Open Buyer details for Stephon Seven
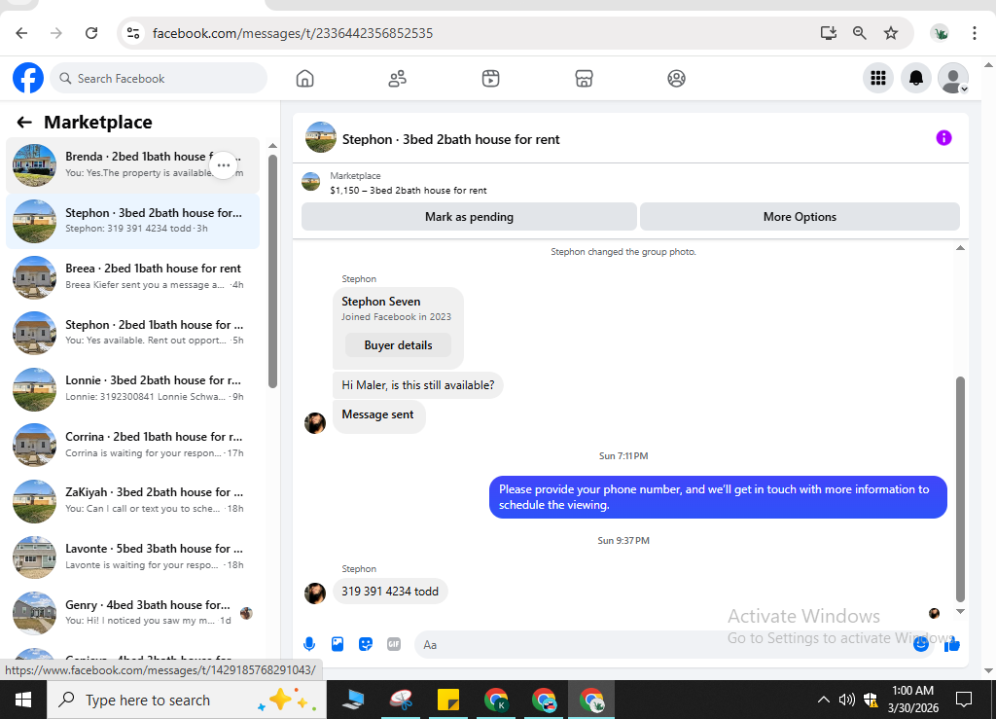Viewport: 996px width, 719px height. pos(398,345)
